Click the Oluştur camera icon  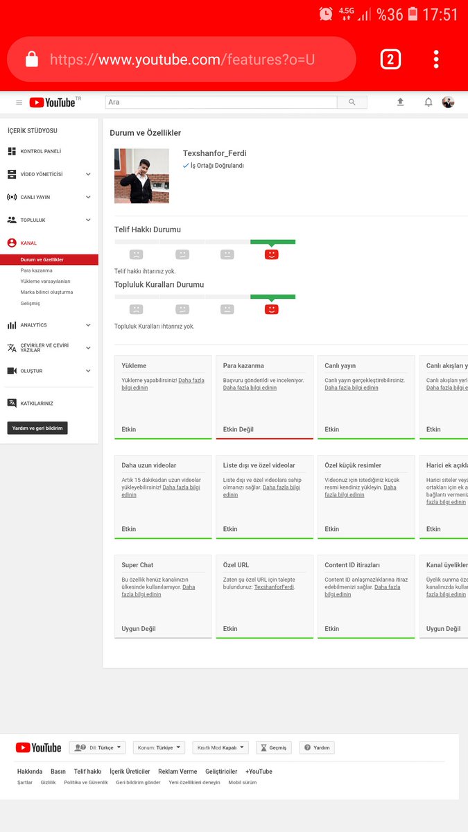12,371
